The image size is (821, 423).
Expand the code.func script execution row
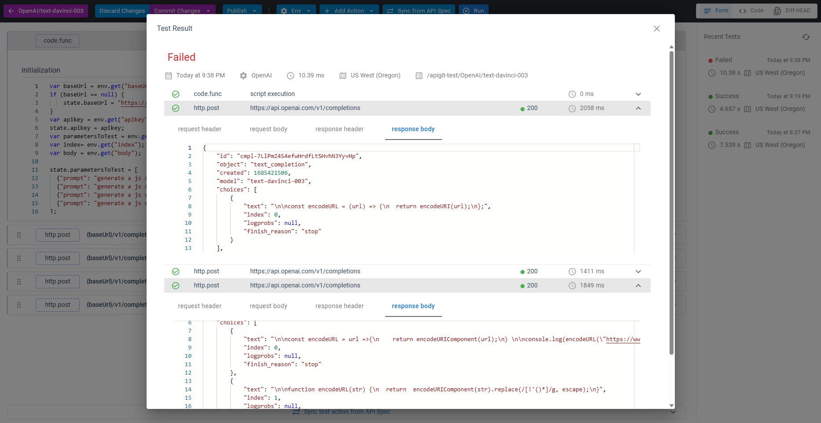pyautogui.click(x=638, y=94)
